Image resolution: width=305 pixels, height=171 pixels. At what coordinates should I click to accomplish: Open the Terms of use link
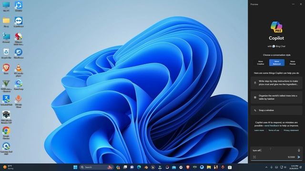(x=274, y=130)
